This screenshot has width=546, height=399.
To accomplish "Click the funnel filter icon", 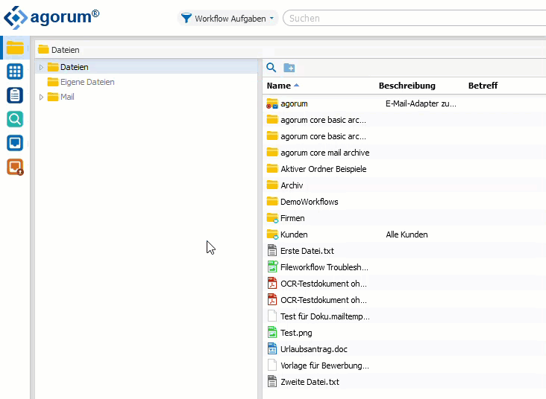I will coord(186,18).
